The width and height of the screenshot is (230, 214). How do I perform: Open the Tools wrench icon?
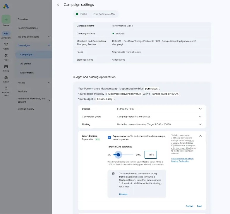(6, 56)
